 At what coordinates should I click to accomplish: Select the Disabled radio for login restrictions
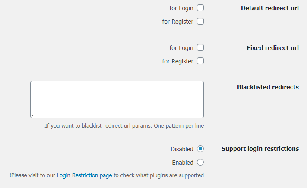coord(200,149)
